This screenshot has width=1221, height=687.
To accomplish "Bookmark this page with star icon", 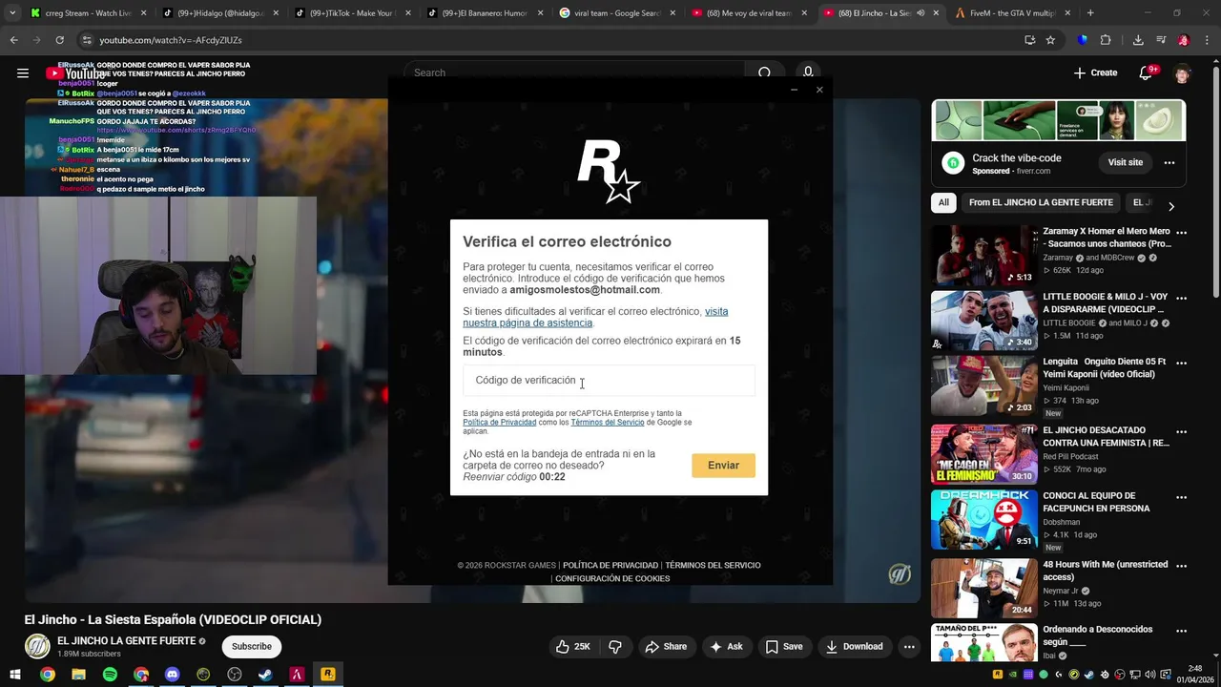I will point(1050,40).
